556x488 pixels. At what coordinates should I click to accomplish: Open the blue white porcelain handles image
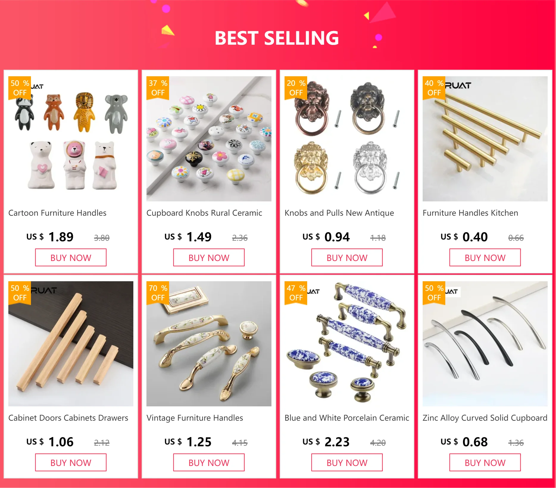tap(347, 344)
